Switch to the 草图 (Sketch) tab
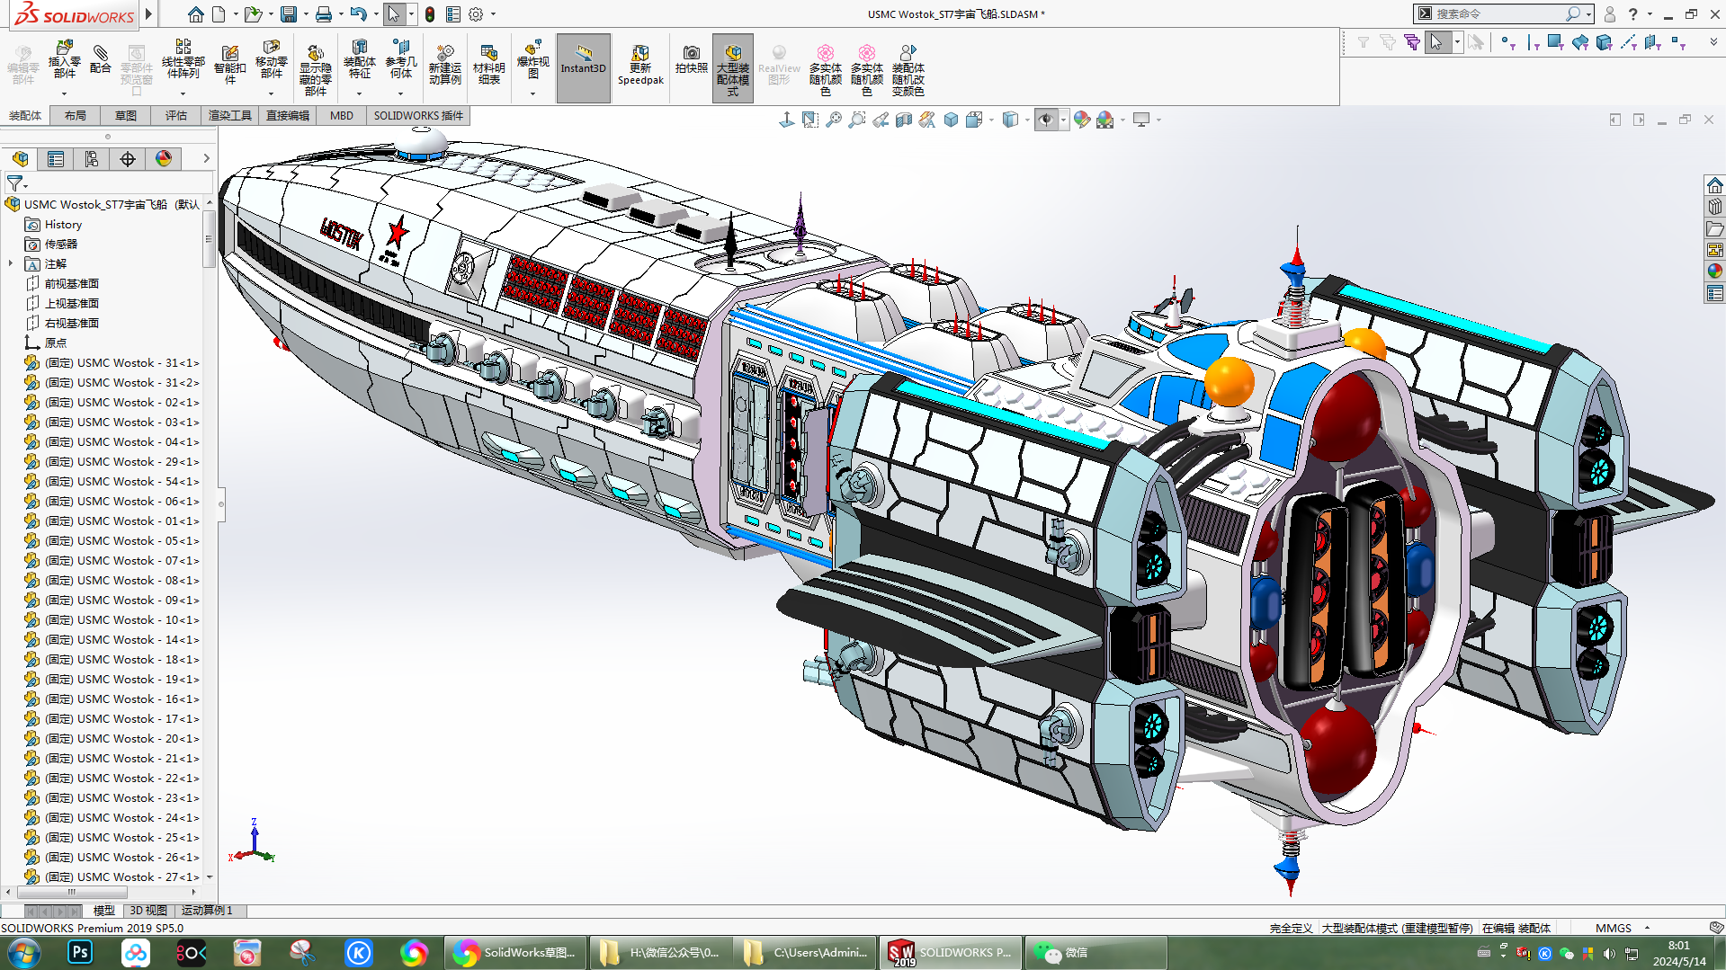 (126, 116)
